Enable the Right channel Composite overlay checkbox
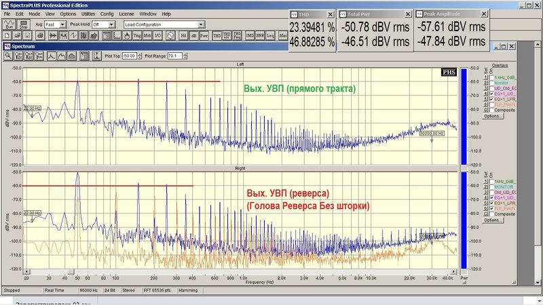 click(x=491, y=214)
